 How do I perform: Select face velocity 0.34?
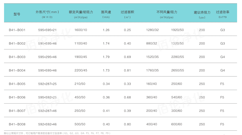coord(106,84)
